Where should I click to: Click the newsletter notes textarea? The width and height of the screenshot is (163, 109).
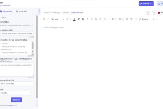(x=15, y=48)
